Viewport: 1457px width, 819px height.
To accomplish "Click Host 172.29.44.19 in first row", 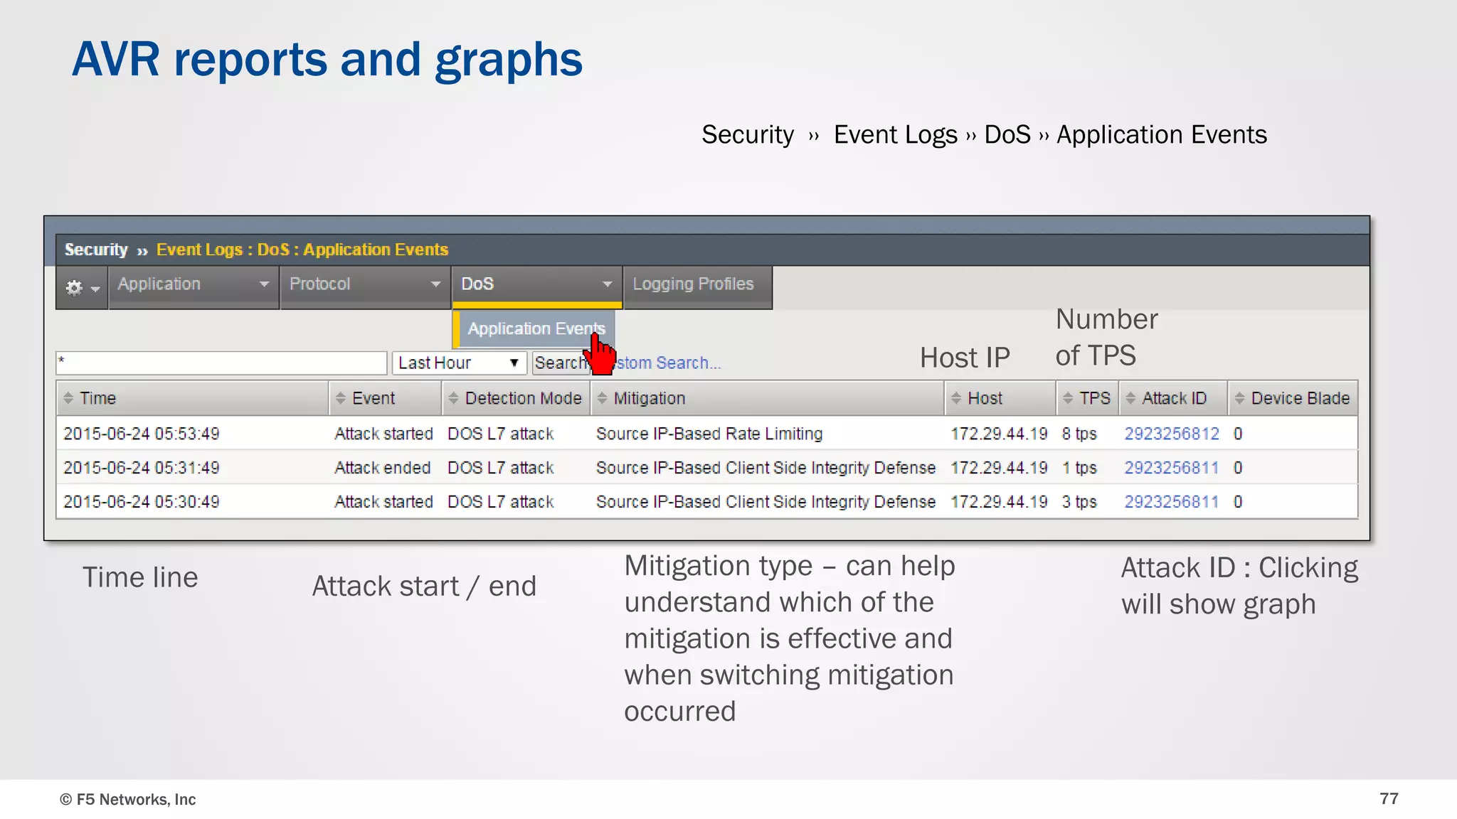I will click(x=999, y=434).
